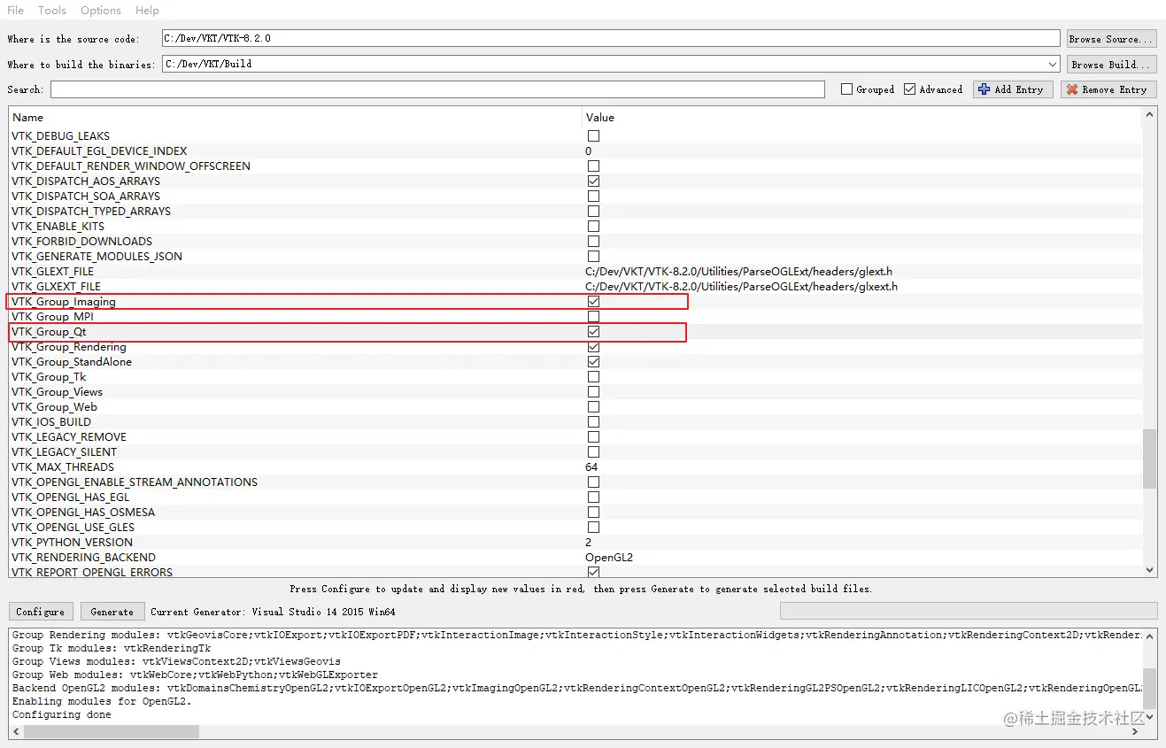1166x748 pixels.
Task: Open the Tools menu
Action: click(x=52, y=11)
